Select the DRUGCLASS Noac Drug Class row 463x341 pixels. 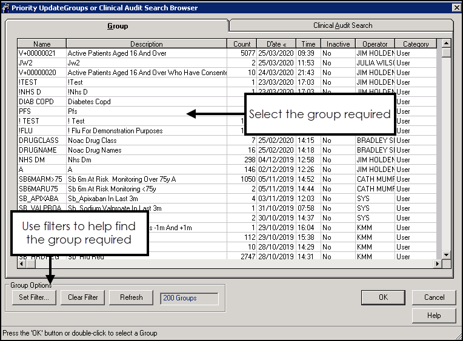[x=121, y=141]
